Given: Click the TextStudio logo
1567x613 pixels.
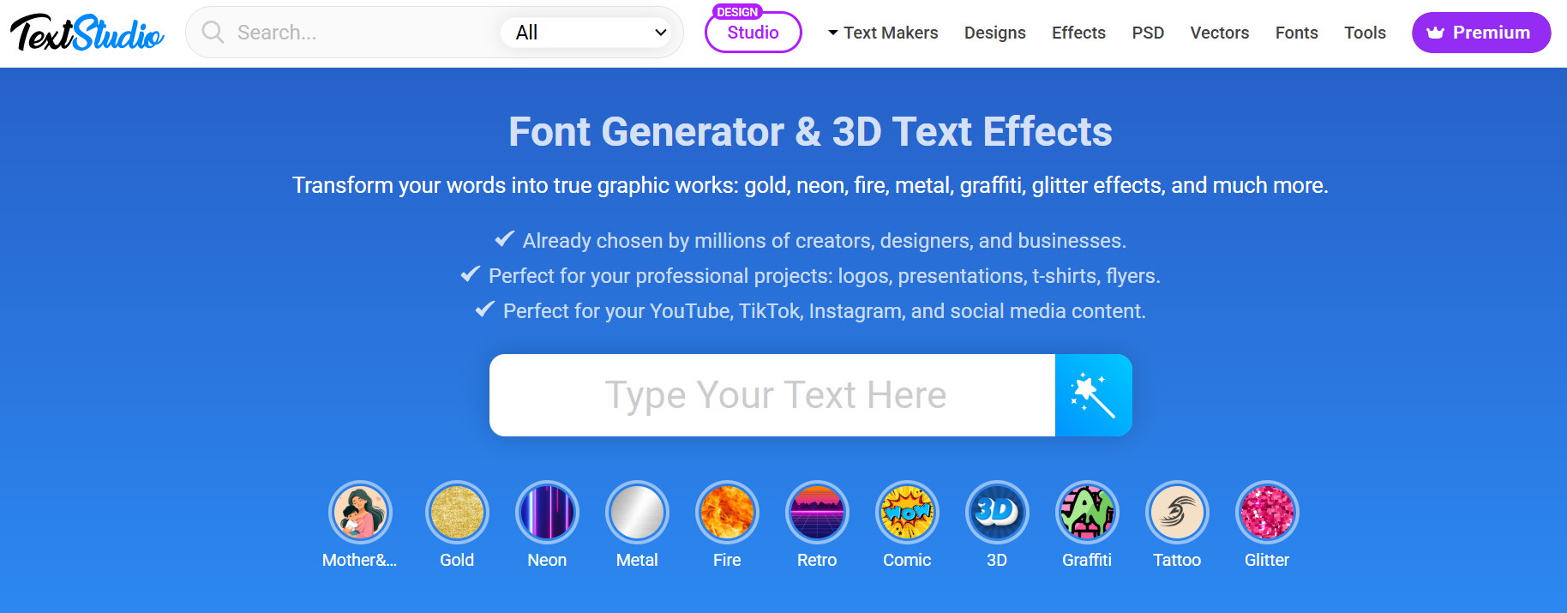Looking at the screenshot, I should point(87,33).
